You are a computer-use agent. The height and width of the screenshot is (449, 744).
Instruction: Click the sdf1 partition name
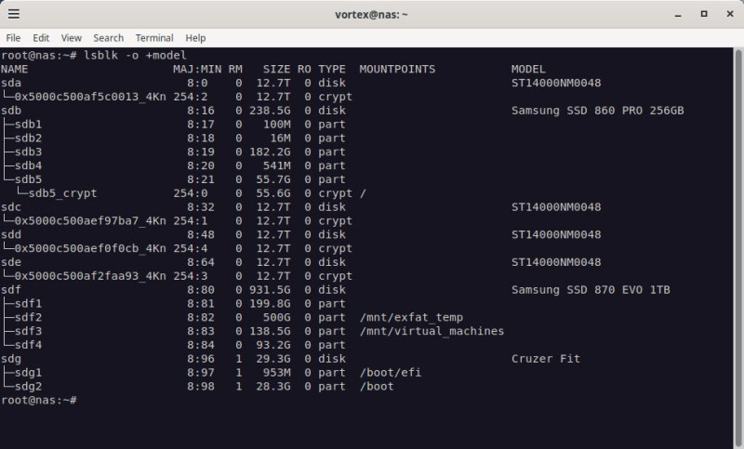[x=28, y=303]
